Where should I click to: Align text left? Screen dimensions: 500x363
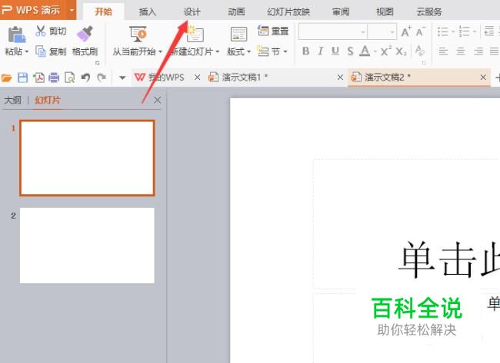(x=443, y=51)
